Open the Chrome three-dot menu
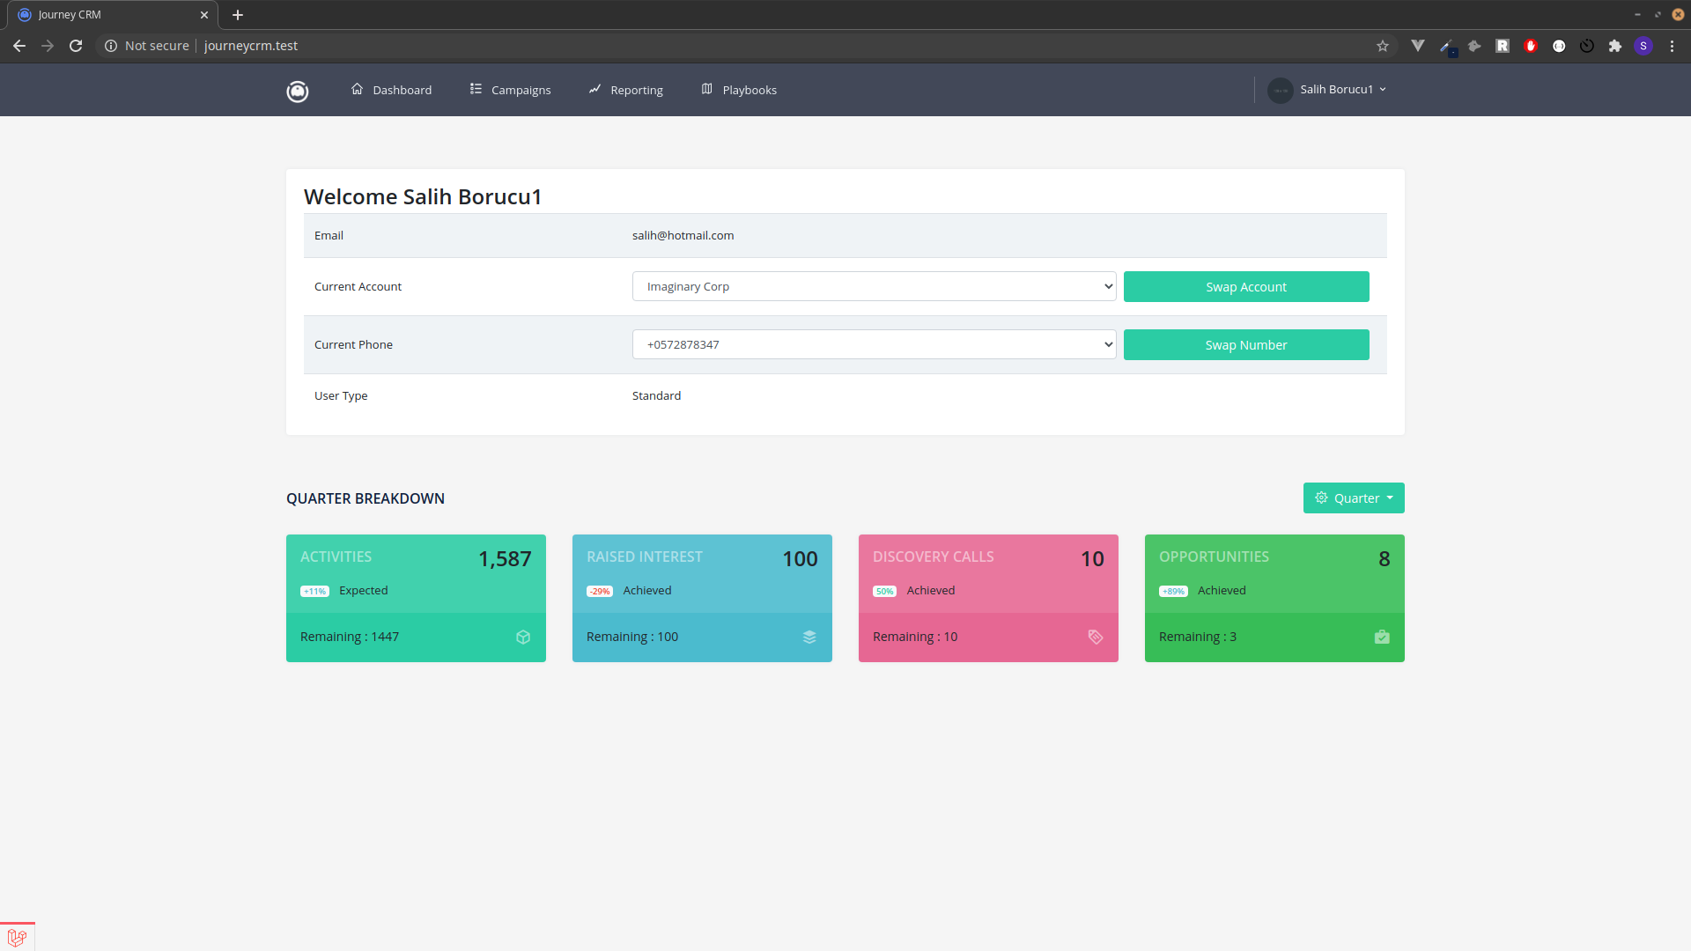This screenshot has height=951, width=1691. click(1672, 46)
